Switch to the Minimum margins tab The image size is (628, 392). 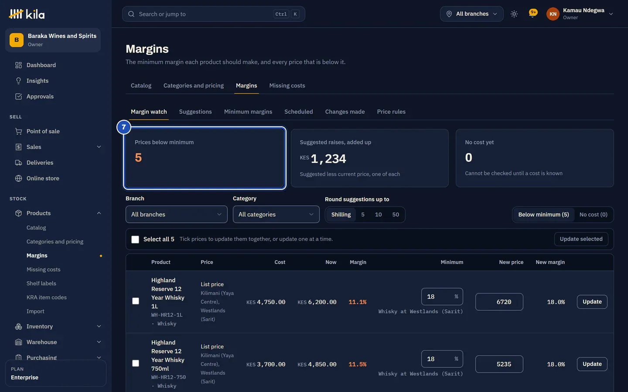click(248, 112)
